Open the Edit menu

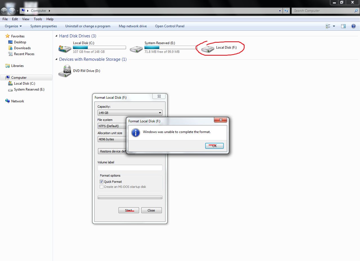coord(15,19)
